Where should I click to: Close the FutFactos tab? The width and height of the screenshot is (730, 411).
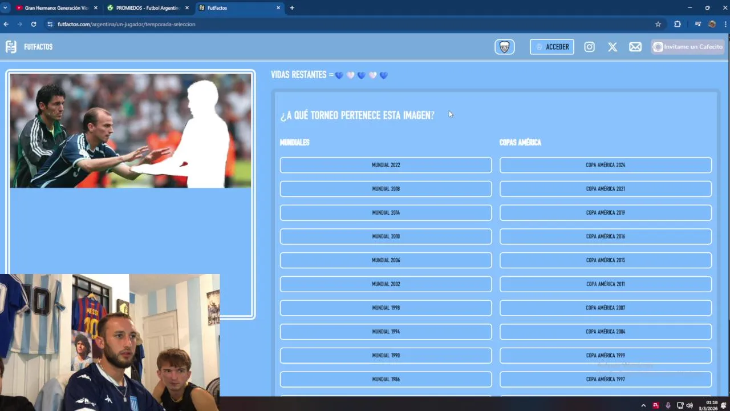[x=278, y=8]
